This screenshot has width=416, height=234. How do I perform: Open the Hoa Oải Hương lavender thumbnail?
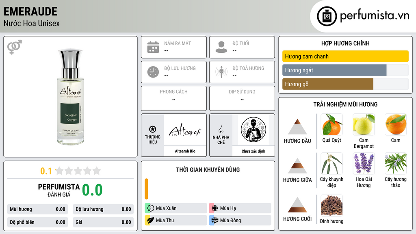[x=364, y=163]
